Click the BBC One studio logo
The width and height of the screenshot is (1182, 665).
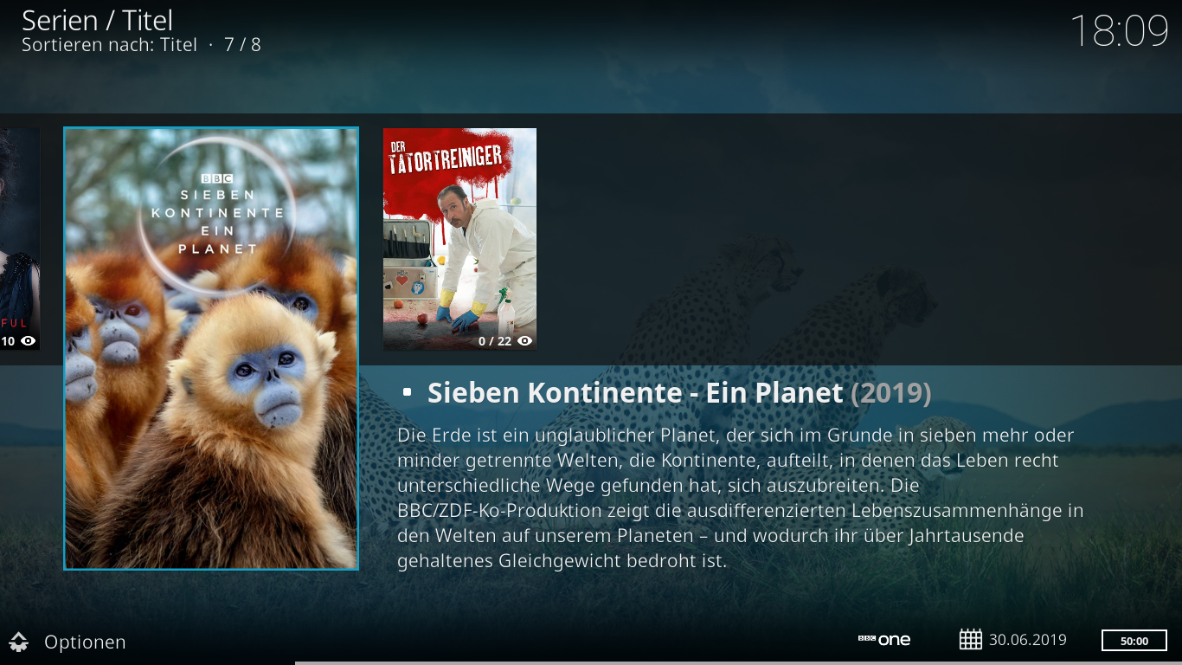883,640
